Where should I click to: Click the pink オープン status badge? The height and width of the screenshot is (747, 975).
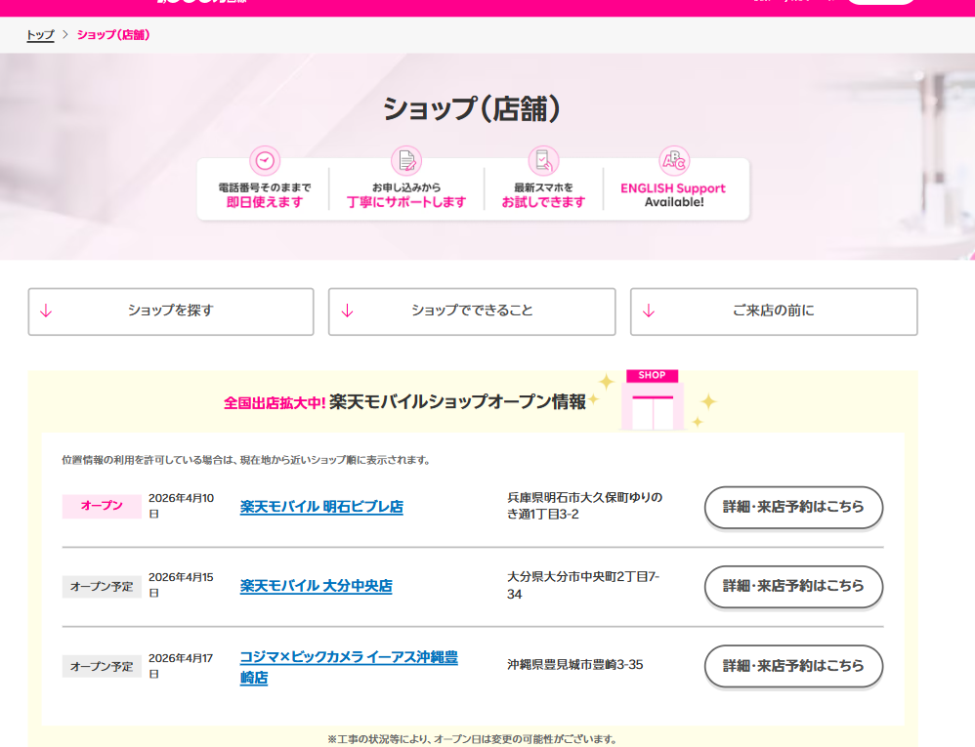click(102, 506)
